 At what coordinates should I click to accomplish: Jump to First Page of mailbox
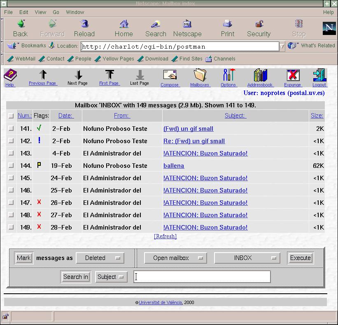(110, 75)
